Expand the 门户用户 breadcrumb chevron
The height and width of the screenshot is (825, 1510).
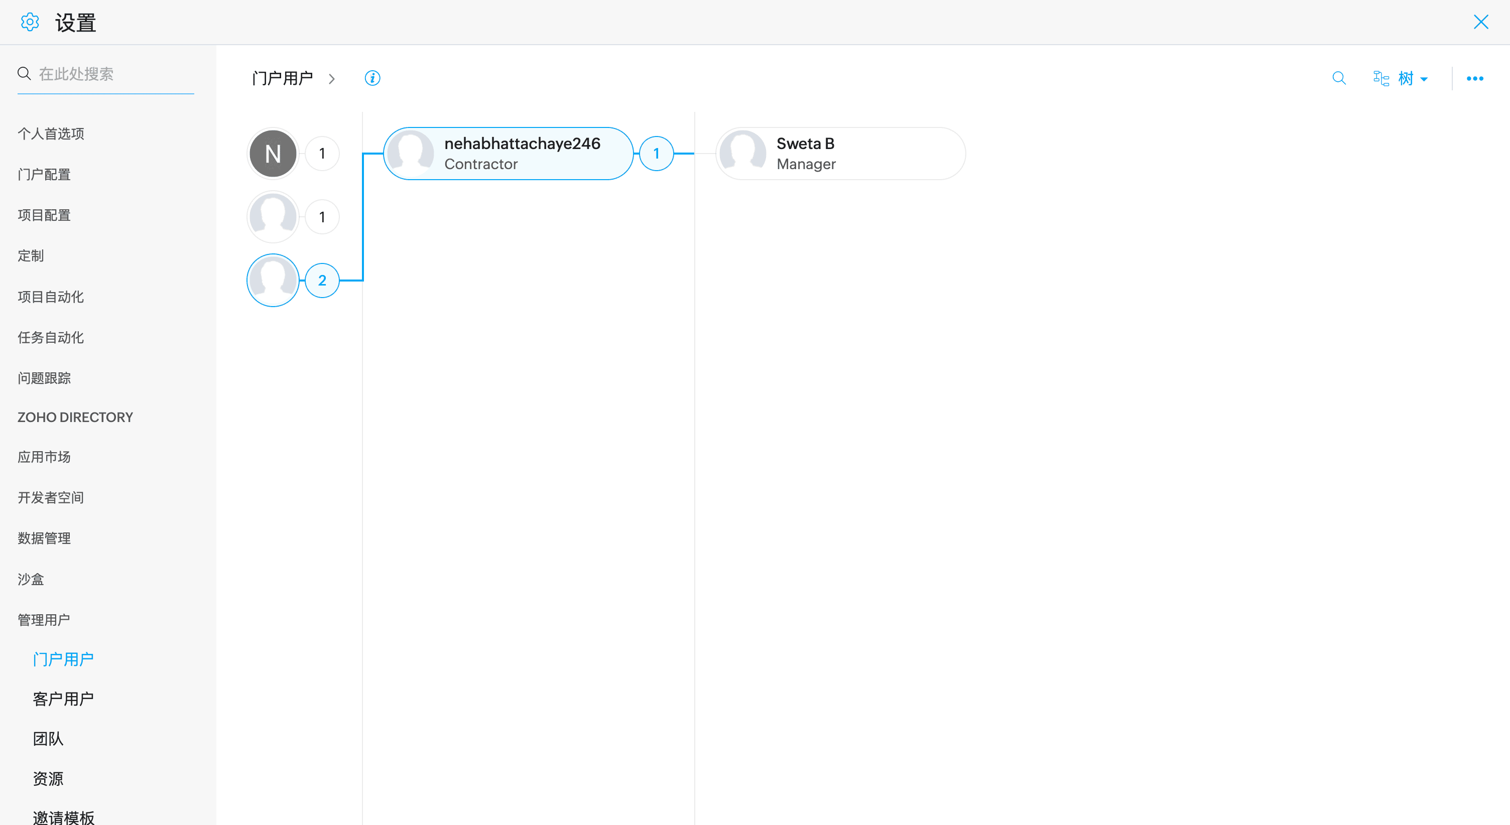(332, 78)
